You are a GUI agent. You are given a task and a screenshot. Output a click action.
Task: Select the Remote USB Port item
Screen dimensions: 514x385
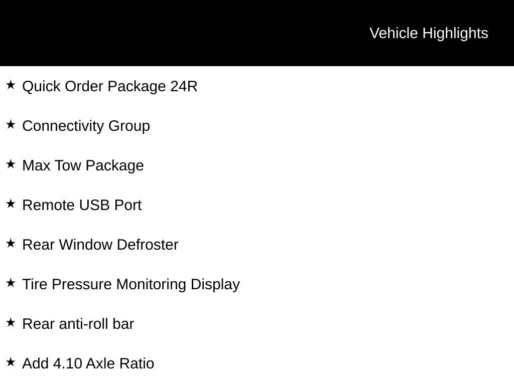[82, 205]
